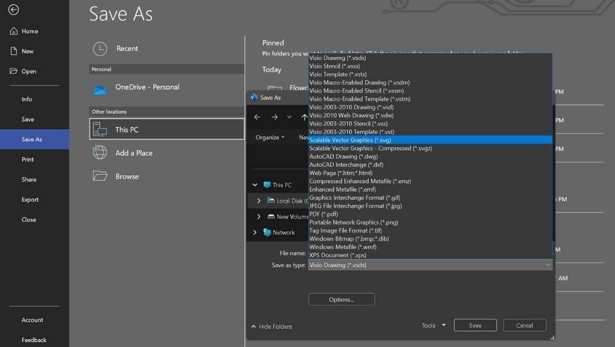Go back in the Save As dialog
The width and height of the screenshot is (615, 347).
[x=257, y=117]
